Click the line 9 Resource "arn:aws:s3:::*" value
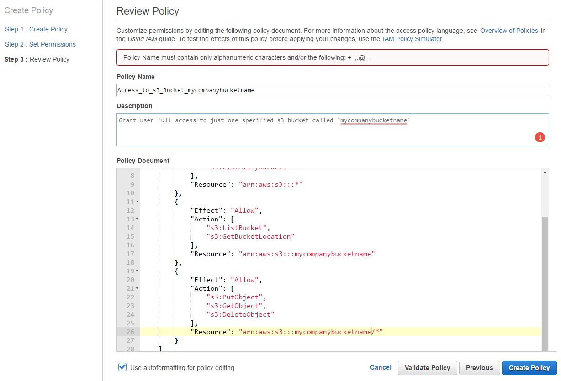 point(270,184)
